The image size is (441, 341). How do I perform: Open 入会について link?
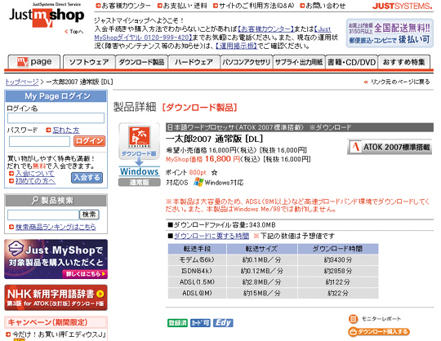(34, 173)
